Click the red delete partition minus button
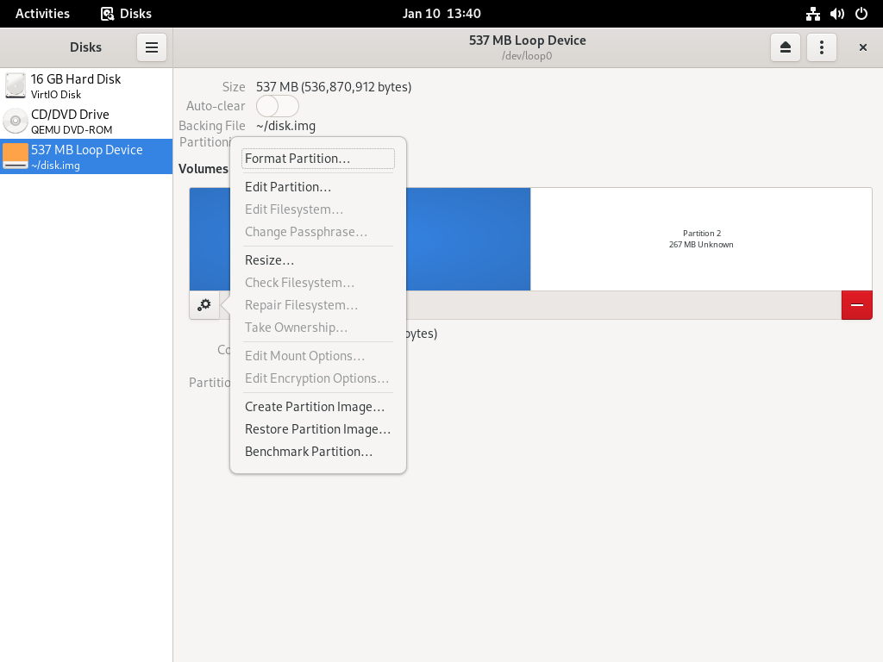The width and height of the screenshot is (883, 662). (x=856, y=305)
